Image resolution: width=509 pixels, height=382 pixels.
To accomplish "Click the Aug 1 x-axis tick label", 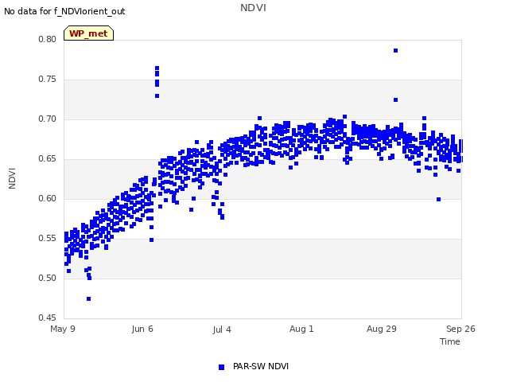I will tap(301, 329).
